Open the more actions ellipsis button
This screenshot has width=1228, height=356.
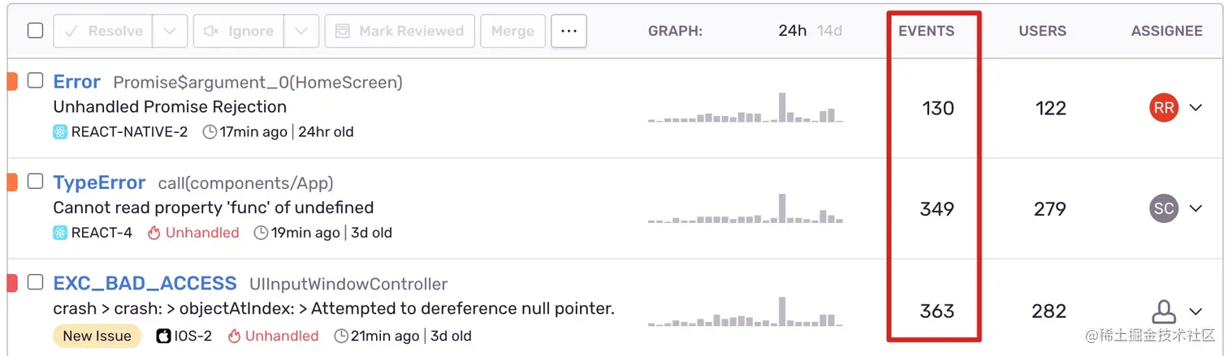(569, 31)
